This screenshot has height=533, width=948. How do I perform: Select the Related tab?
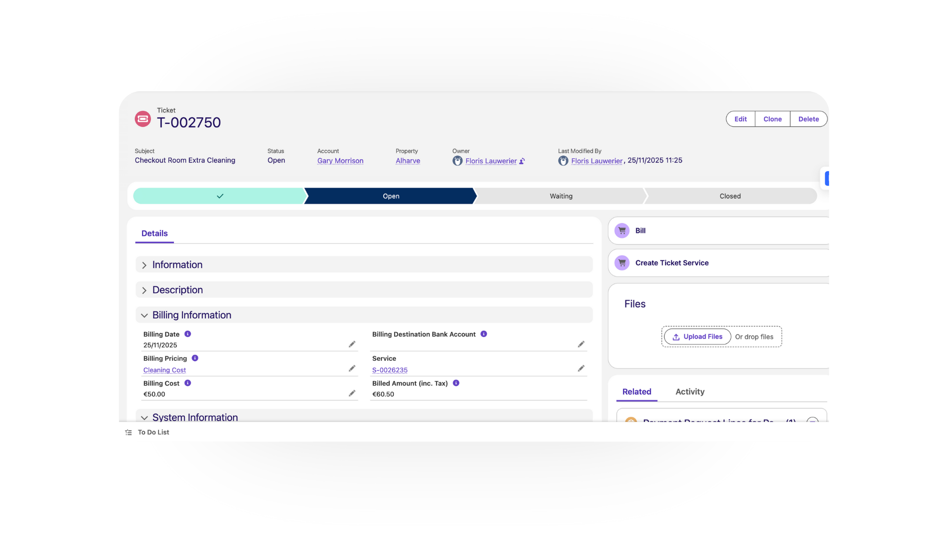click(636, 392)
